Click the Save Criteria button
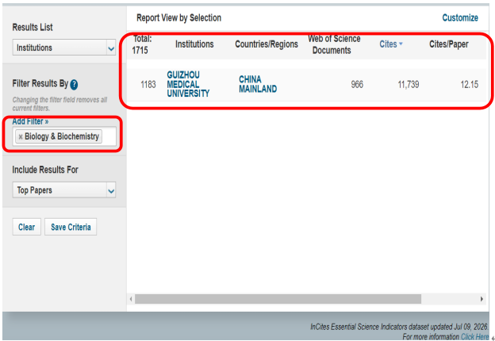495x341 pixels. (71, 227)
